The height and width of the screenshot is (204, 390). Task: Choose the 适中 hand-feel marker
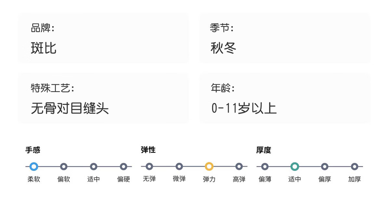click(x=94, y=167)
